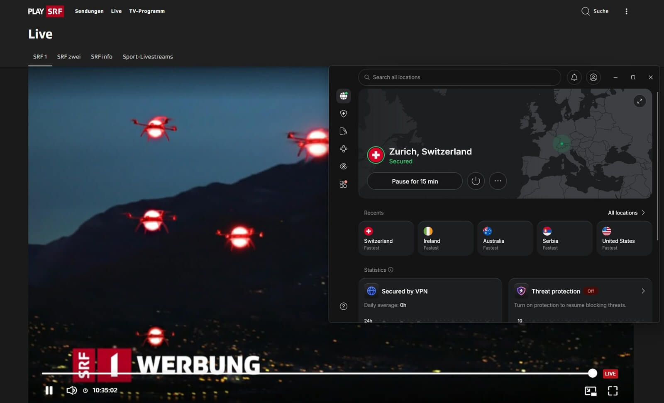Open the VPN account profile icon
The width and height of the screenshot is (664, 403).
(593, 77)
